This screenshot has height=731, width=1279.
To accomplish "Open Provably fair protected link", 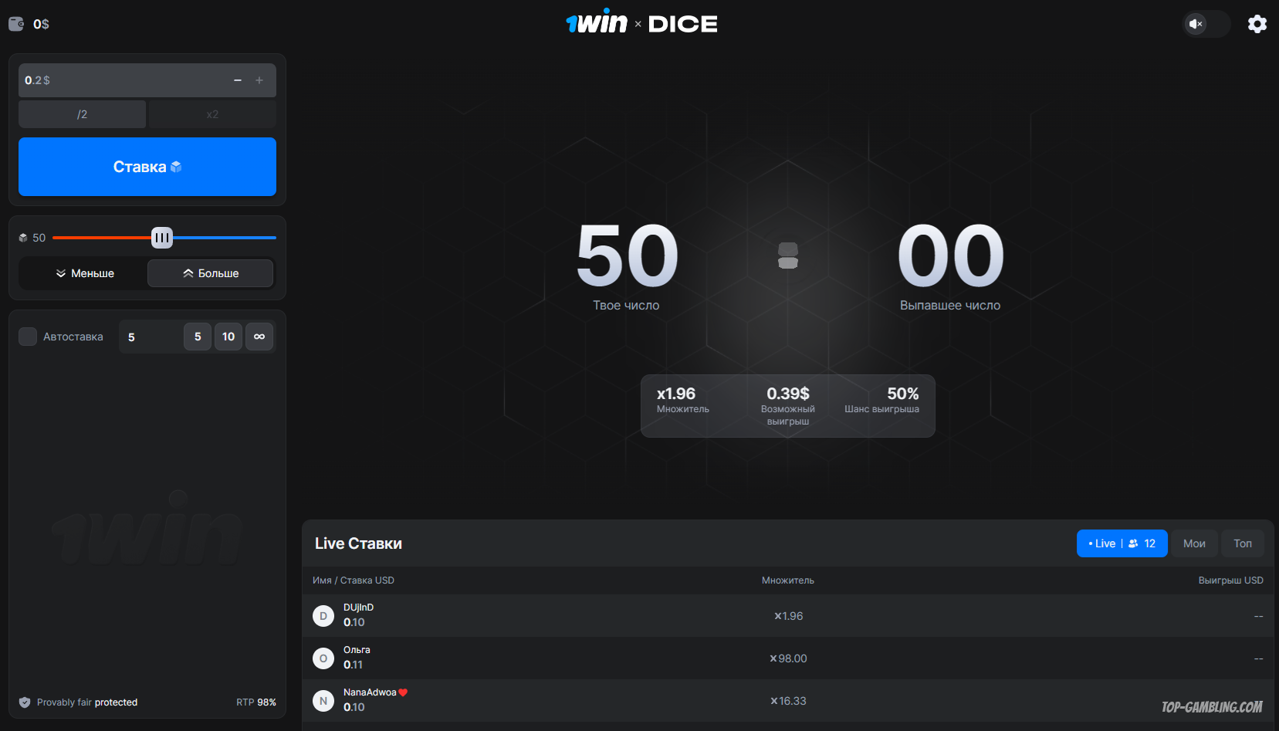I will pos(87,702).
